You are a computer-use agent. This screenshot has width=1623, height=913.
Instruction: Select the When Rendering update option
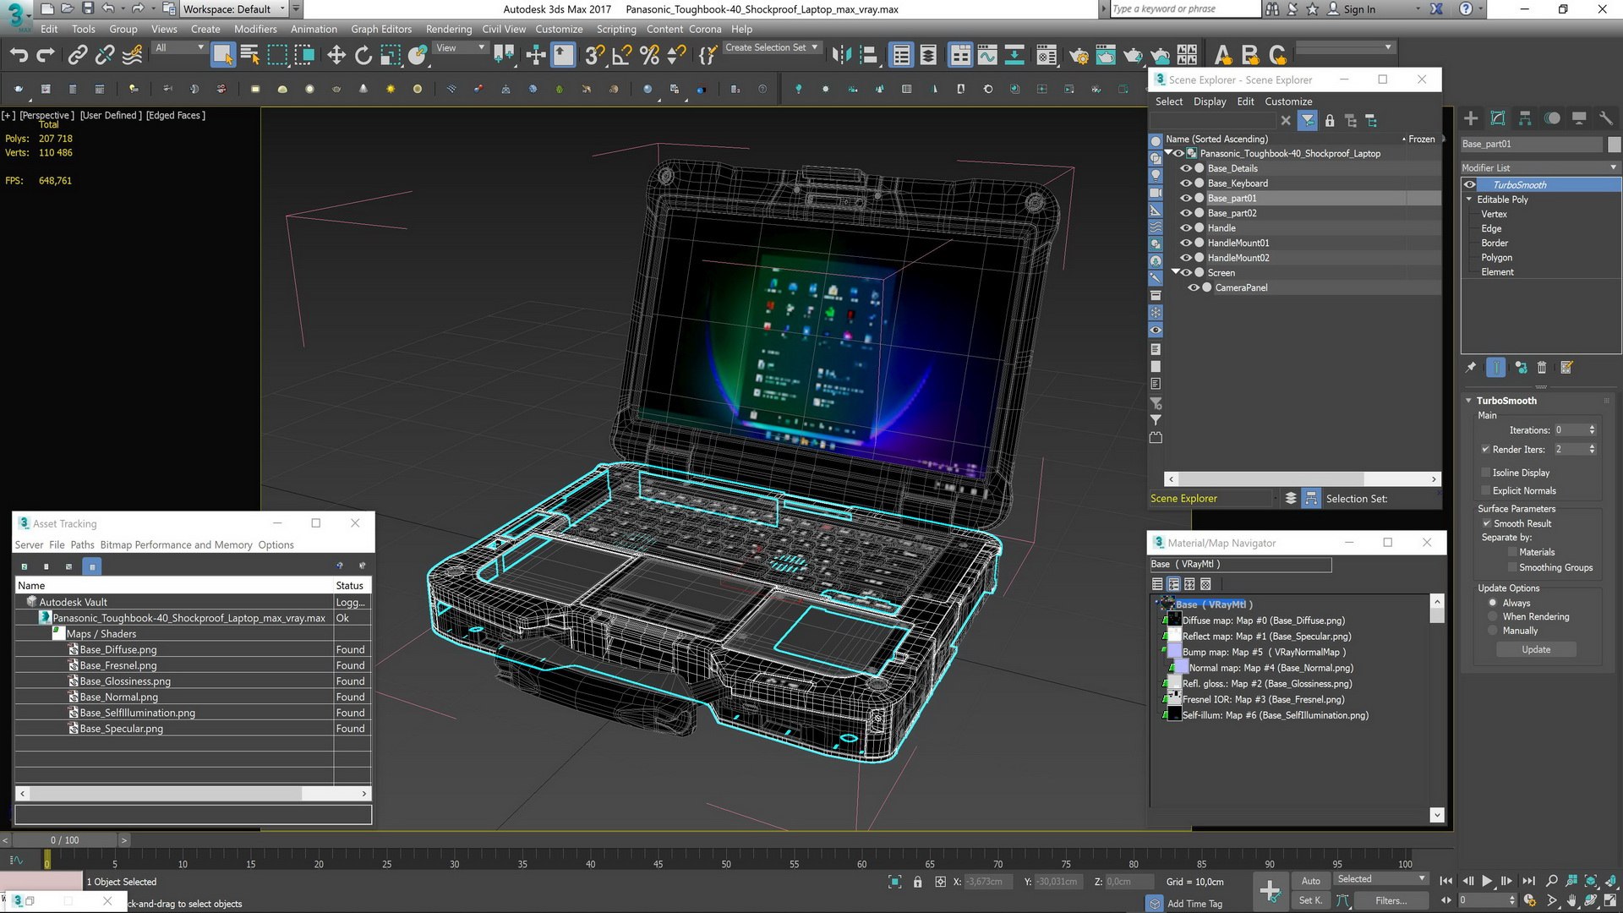coord(1493,617)
